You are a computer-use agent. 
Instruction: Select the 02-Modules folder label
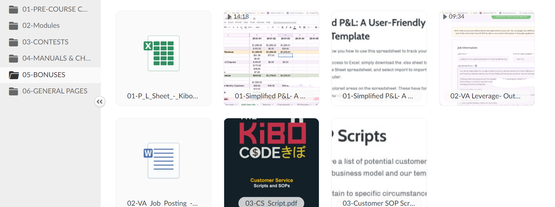tap(41, 26)
